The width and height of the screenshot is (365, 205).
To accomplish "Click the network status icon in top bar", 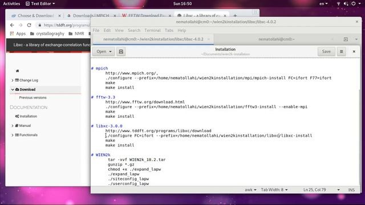I will click(x=338, y=4).
